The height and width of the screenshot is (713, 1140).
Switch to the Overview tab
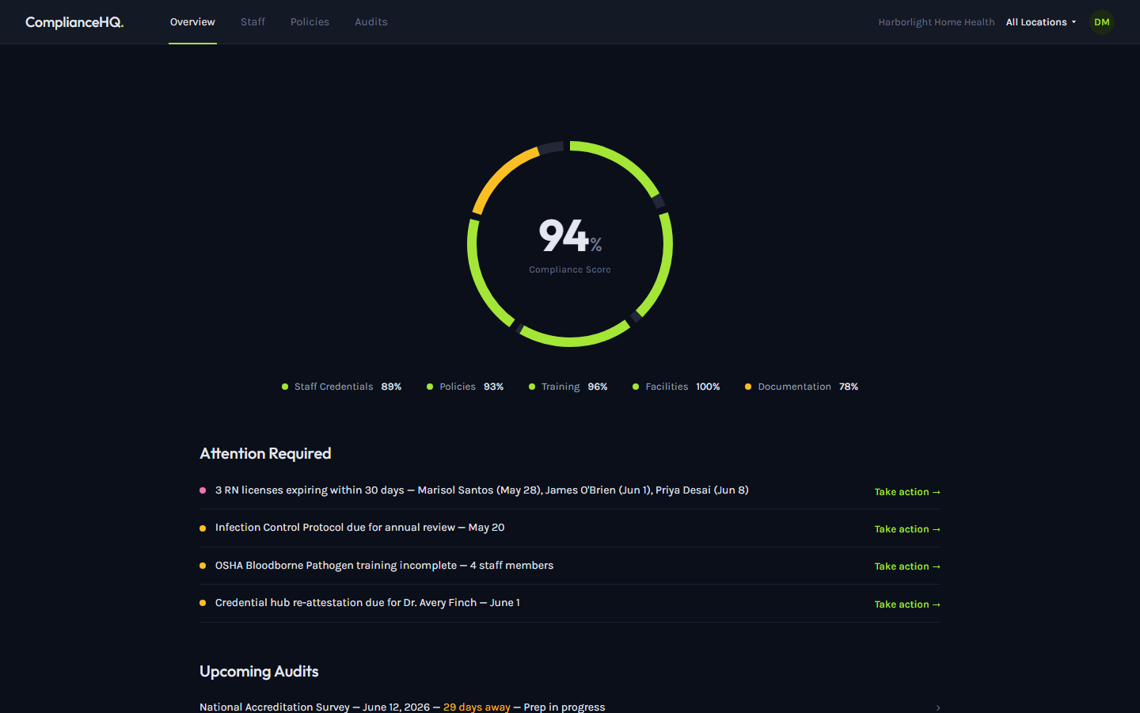192,22
